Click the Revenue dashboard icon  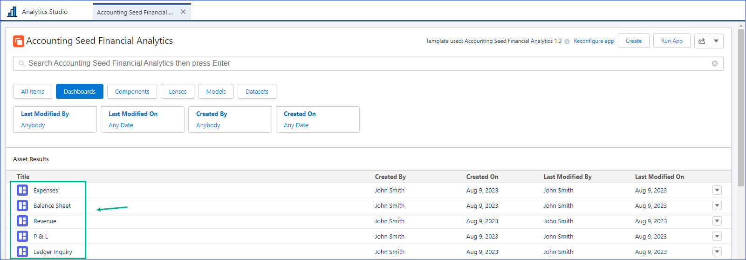click(22, 221)
